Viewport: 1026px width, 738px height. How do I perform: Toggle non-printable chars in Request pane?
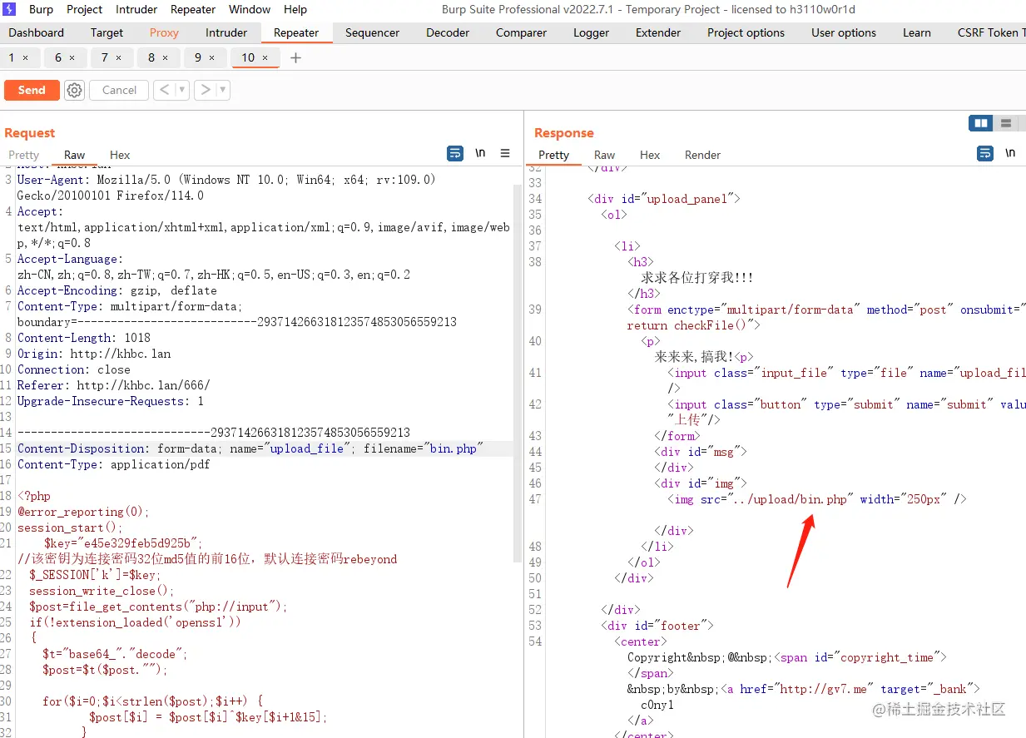(x=480, y=153)
